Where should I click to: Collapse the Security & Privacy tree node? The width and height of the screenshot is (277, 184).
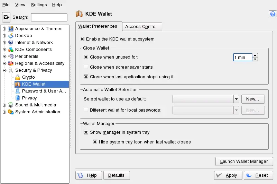(x=4, y=70)
